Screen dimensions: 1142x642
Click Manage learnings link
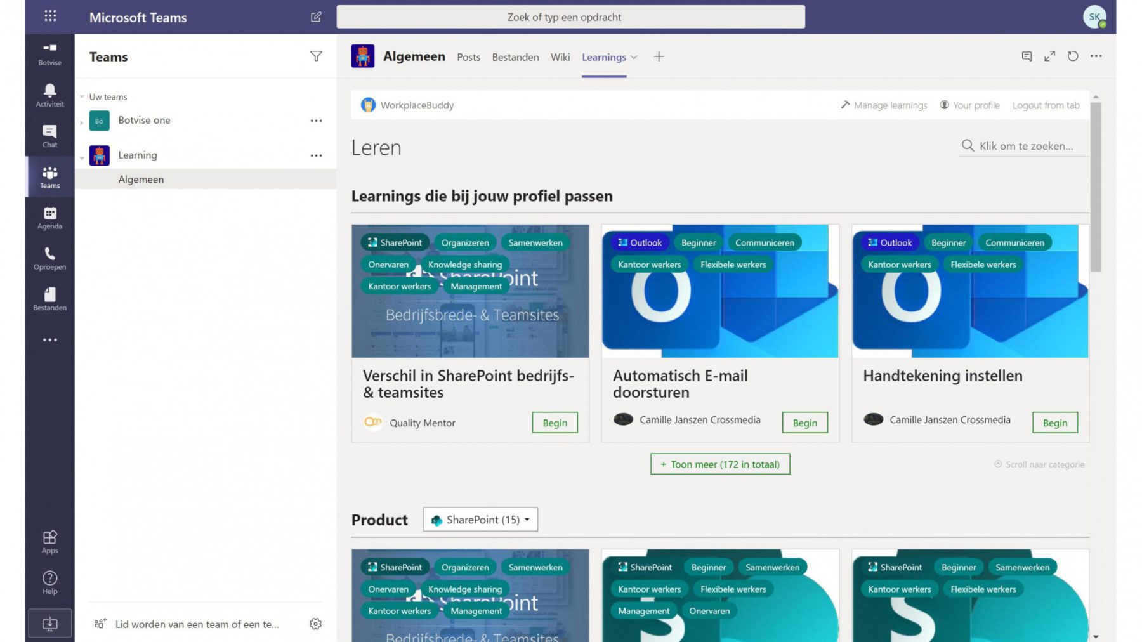pyautogui.click(x=884, y=105)
